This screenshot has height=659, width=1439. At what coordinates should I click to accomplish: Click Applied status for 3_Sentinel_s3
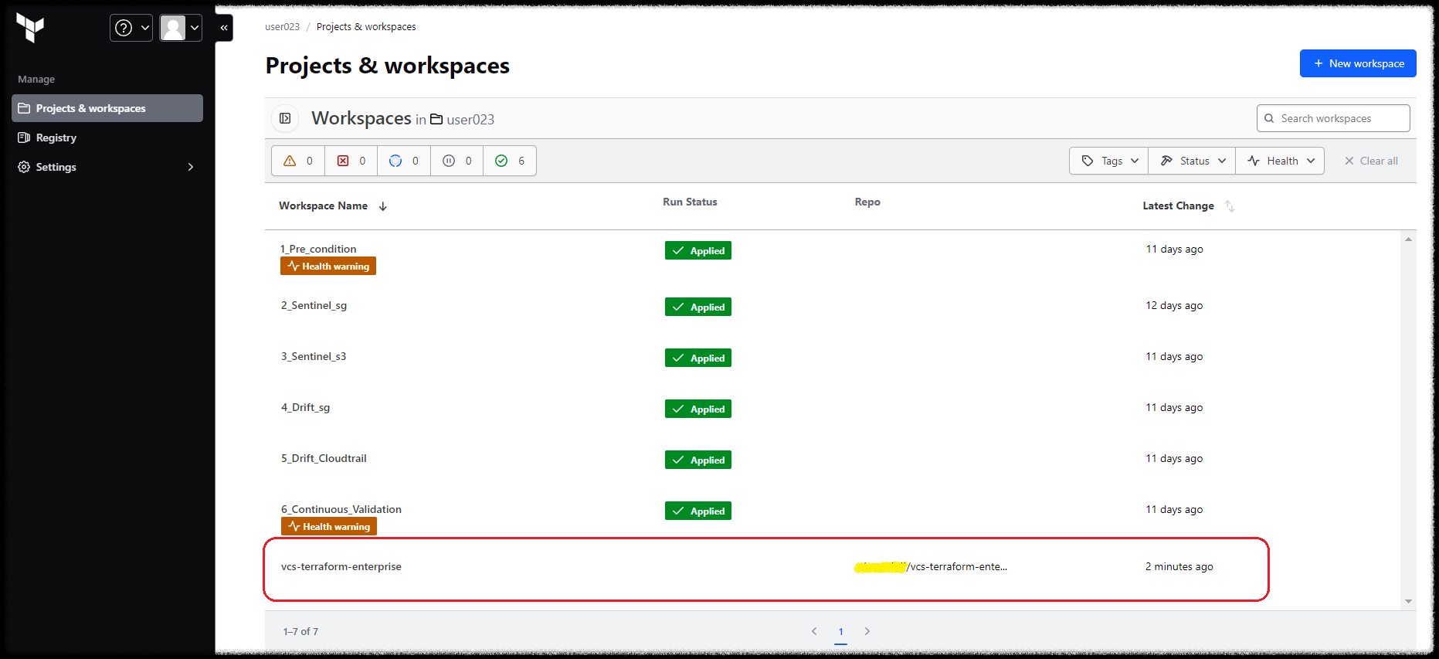click(x=698, y=358)
